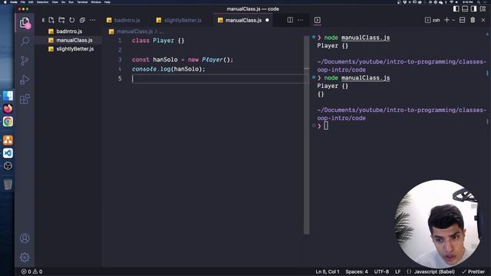Click the editor vertical scrollbar
The width and height of the screenshot is (491, 276).
pyautogui.click(x=307, y=135)
